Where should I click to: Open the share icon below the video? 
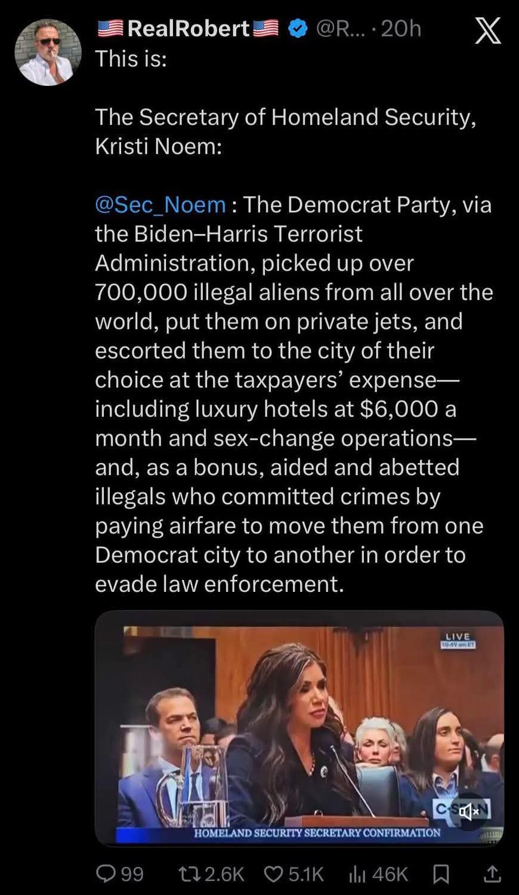[x=492, y=874]
